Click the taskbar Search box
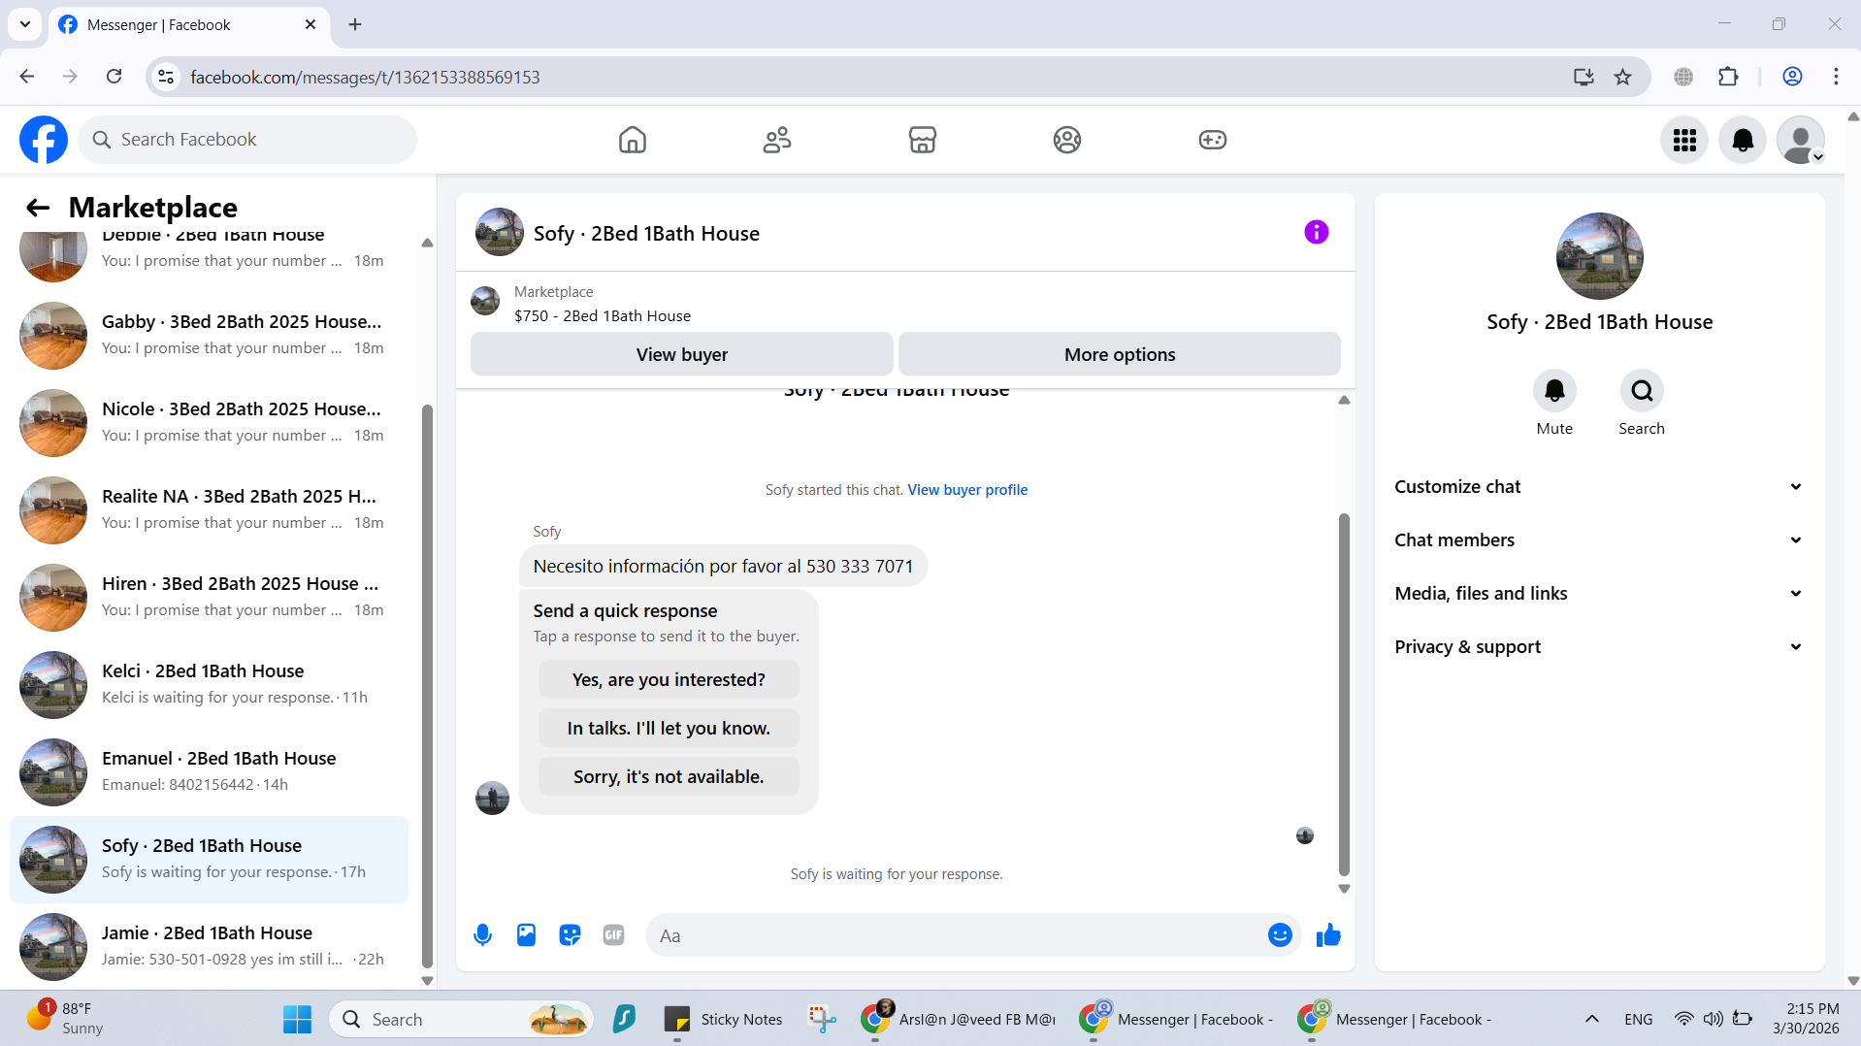Viewport: 1861px width, 1046px height. [462, 1019]
